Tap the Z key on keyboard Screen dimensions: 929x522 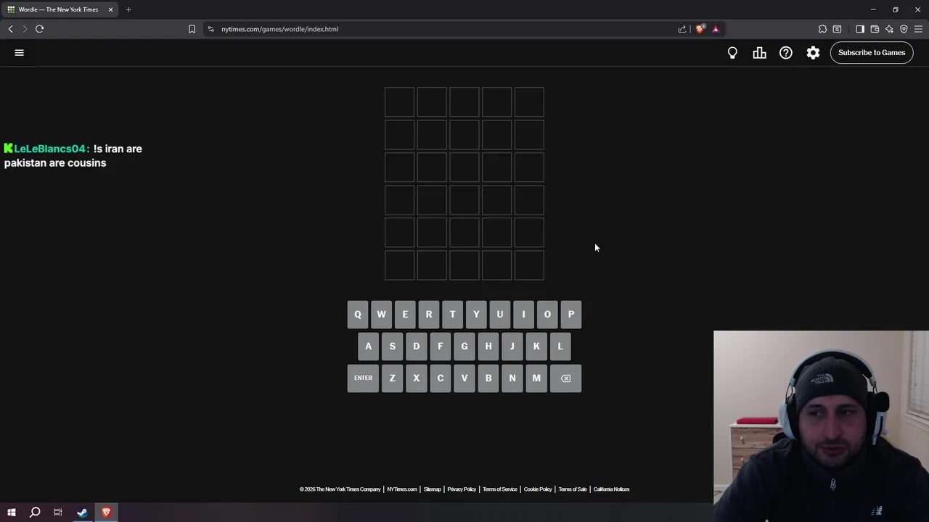pyautogui.click(x=392, y=378)
